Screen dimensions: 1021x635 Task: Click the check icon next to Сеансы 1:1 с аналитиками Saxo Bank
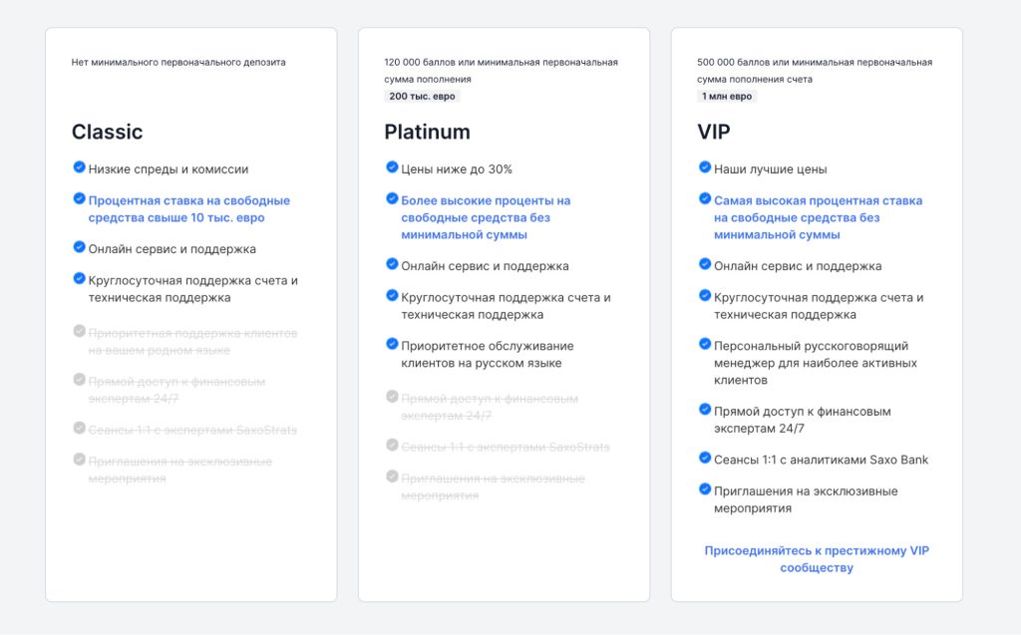(x=705, y=458)
